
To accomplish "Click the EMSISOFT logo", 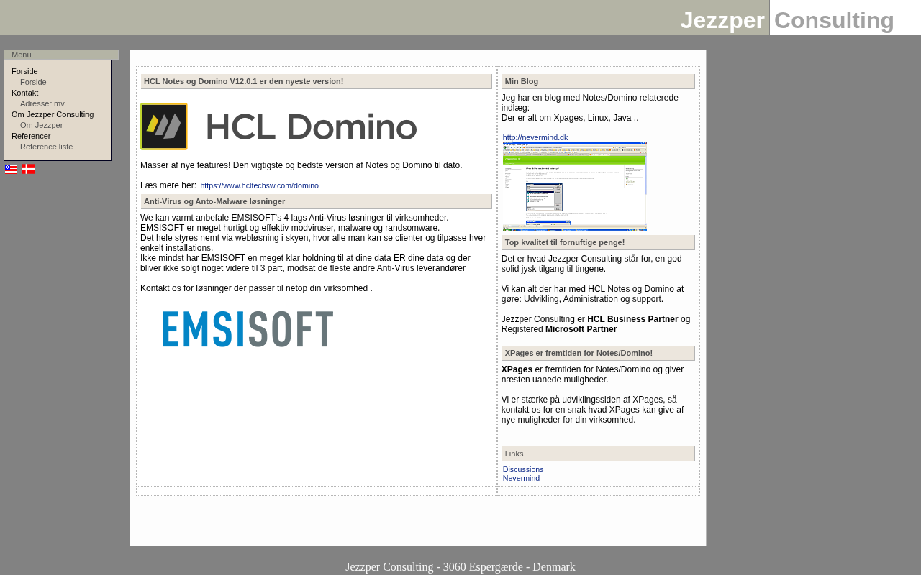I will click(248, 329).
